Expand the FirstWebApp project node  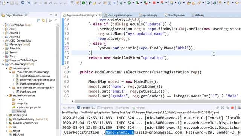tap(3, 25)
